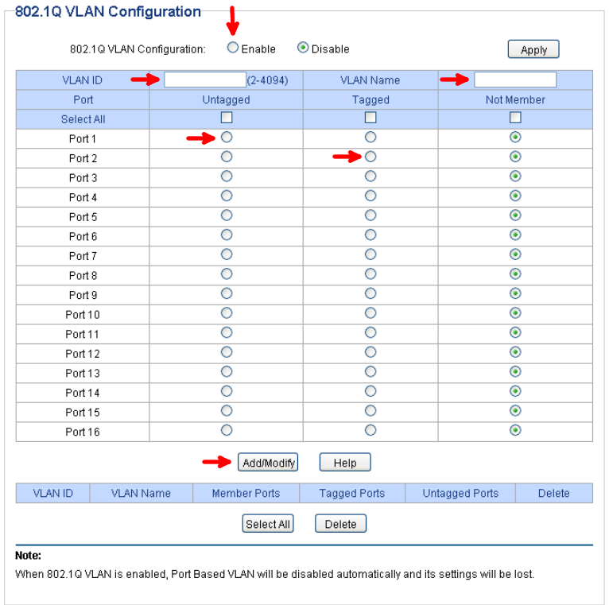The width and height of the screenshot is (609, 605).
Task: Focus the VLAN Name input field
Action: [x=515, y=80]
